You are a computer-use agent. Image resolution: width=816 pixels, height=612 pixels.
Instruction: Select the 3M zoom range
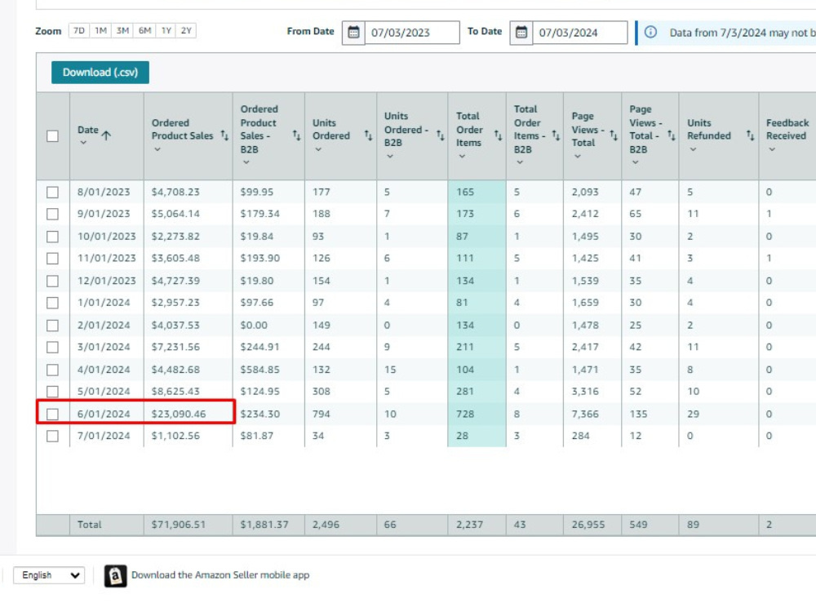(x=122, y=31)
